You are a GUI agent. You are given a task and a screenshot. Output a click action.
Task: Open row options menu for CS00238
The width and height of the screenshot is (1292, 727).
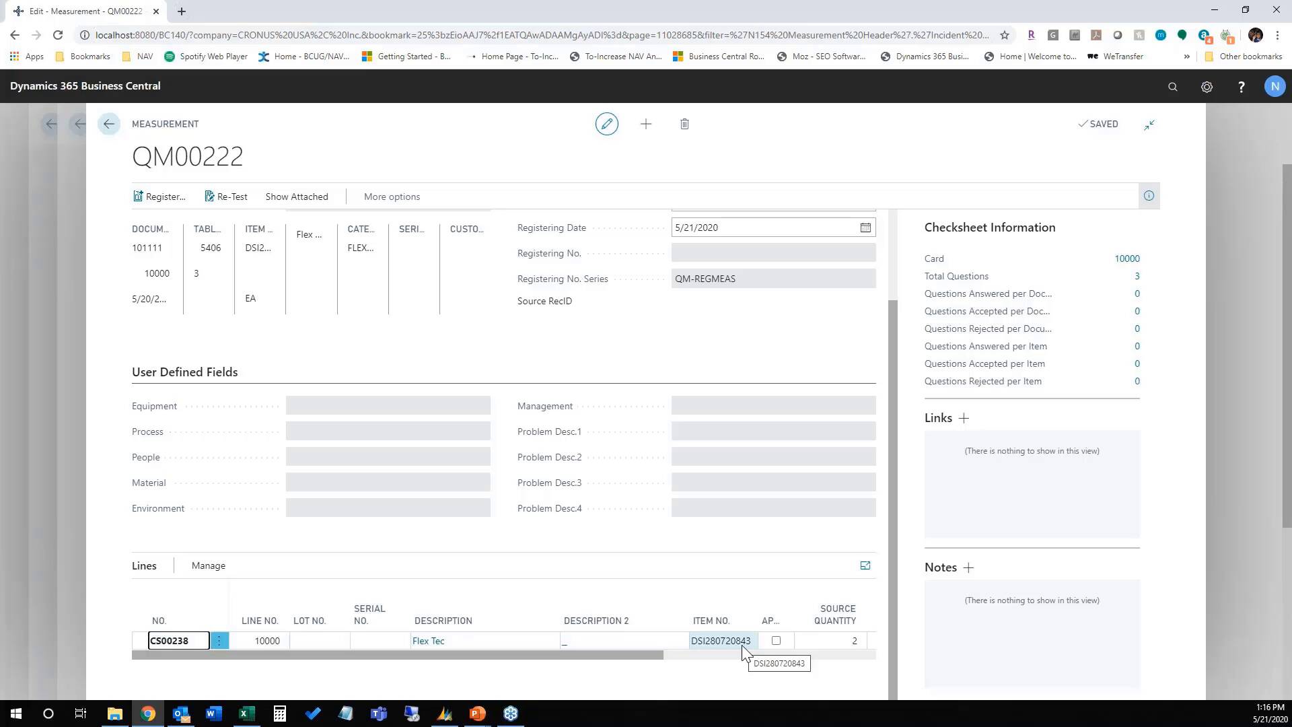point(219,641)
